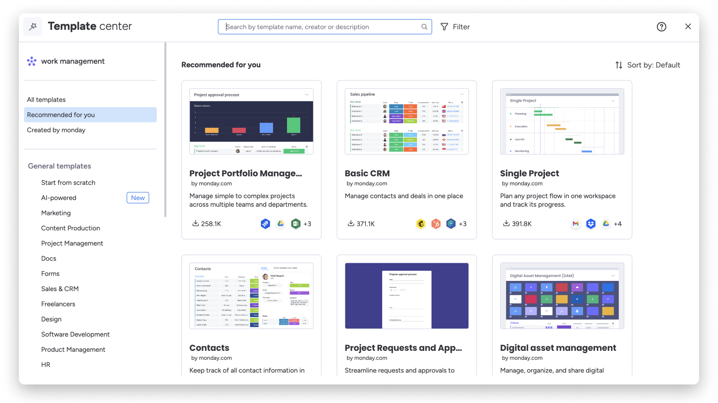Open the Sort by: Default dropdown
Screen dimensions: 718x403
pos(648,65)
